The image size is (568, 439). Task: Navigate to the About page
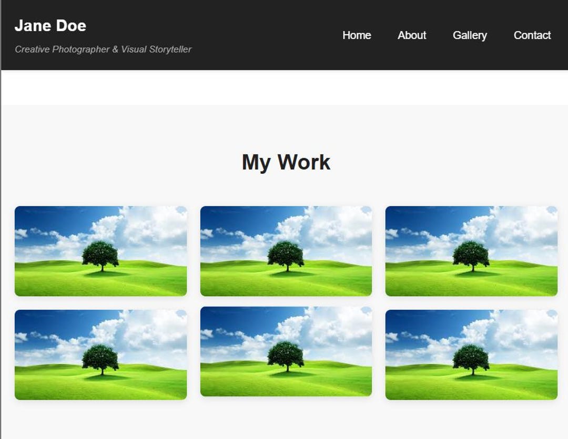412,35
